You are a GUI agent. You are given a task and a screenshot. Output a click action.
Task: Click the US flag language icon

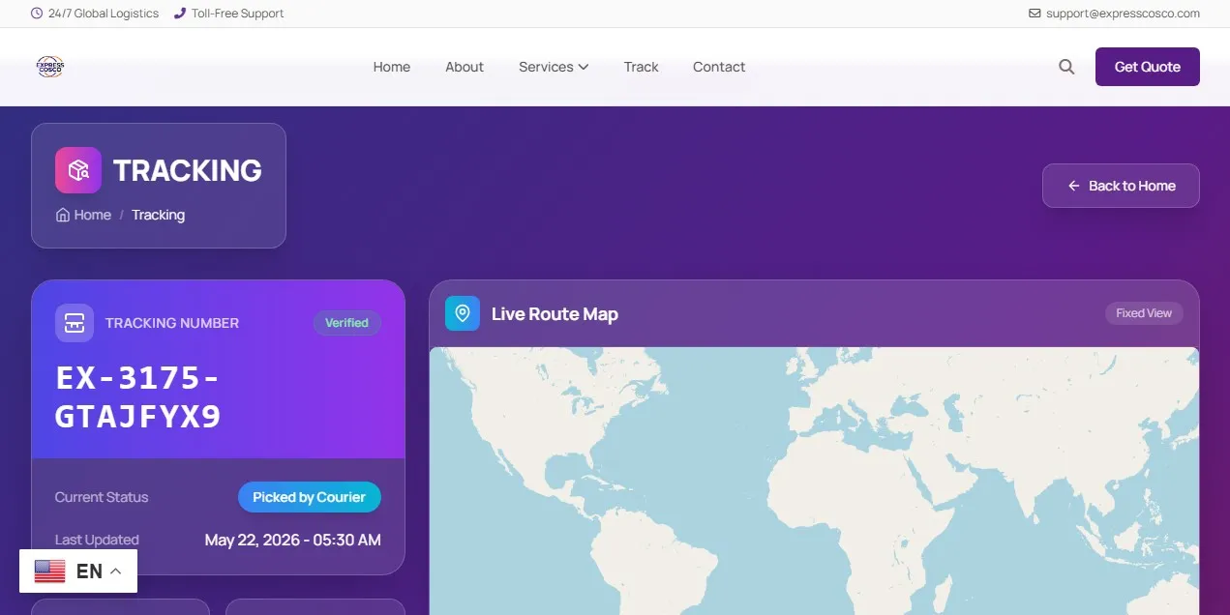[50, 571]
